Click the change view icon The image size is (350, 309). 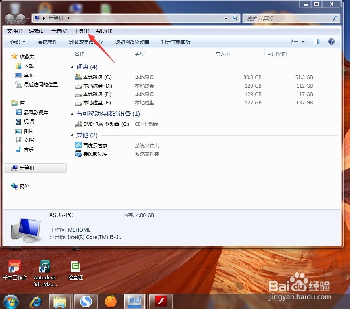(295, 42)
